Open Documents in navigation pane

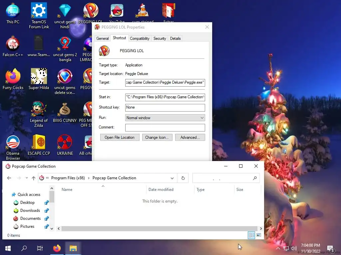[30, 218]
